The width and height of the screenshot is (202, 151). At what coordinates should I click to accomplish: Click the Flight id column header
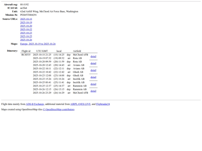(26, 51)
